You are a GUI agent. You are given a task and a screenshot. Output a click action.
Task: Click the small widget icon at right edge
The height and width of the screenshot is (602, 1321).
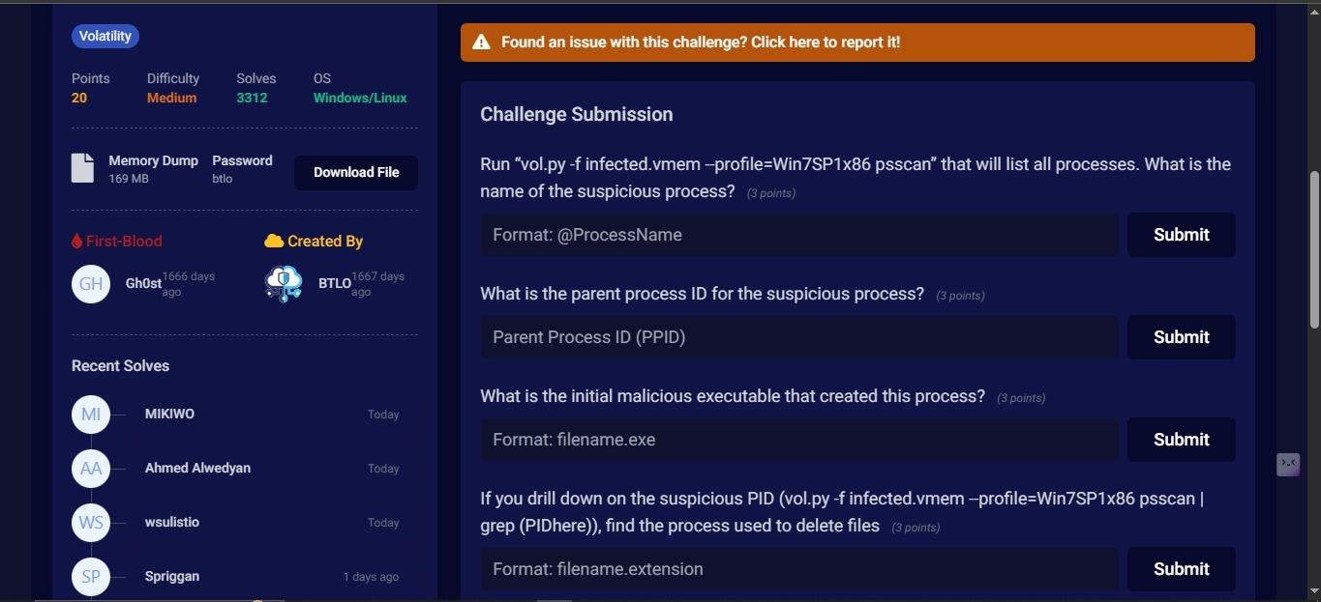point(1288,465)
